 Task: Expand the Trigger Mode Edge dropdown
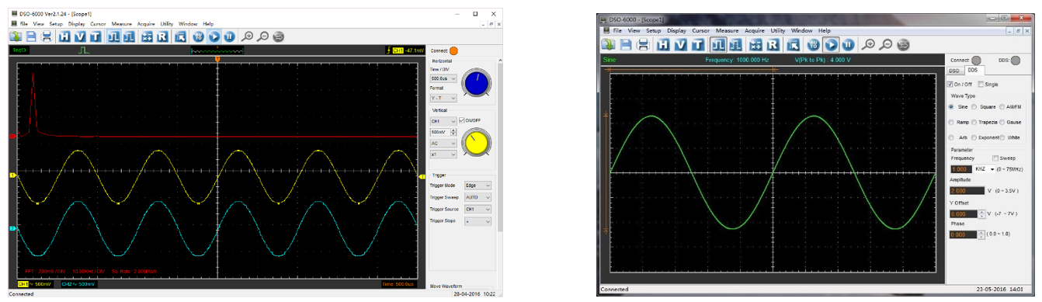tap(478, 186)
